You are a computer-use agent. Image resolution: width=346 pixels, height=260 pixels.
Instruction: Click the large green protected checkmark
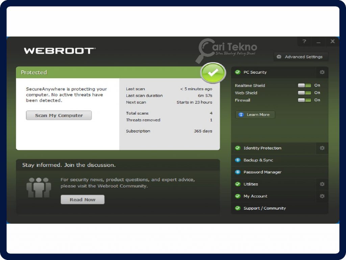pos(213,73)
